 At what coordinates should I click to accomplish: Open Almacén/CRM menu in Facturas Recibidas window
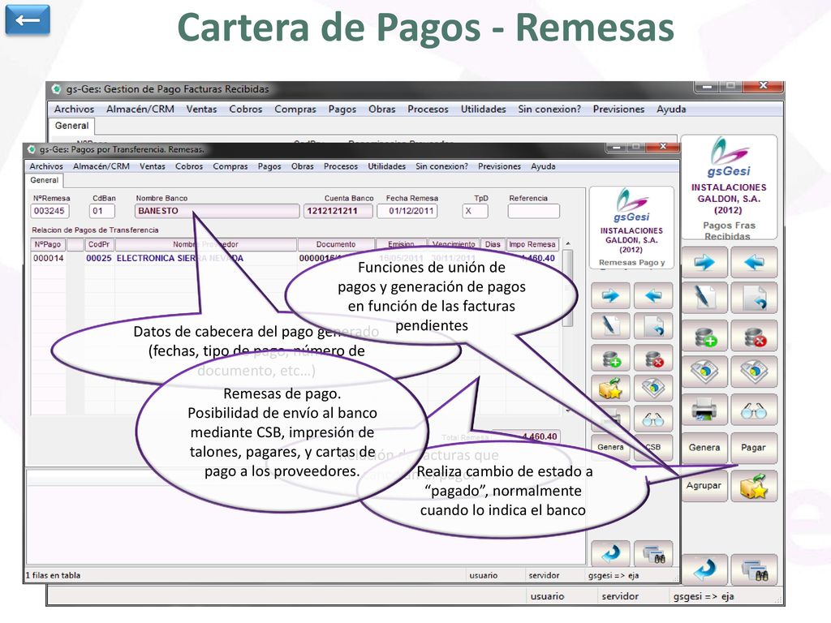pos(140,110)
